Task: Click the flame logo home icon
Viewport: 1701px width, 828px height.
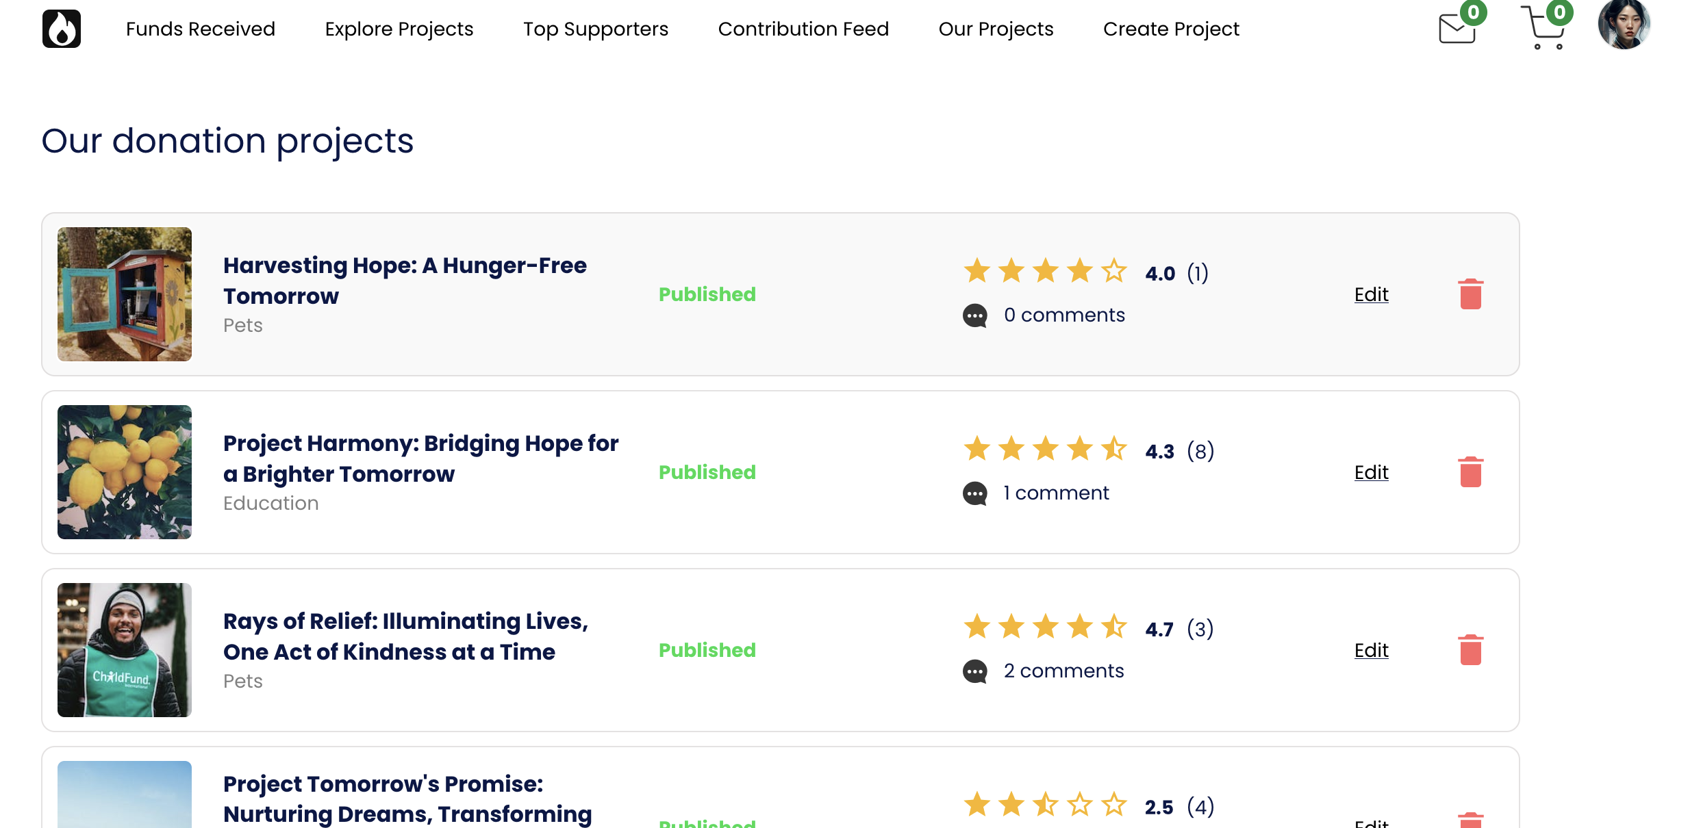Action: [62, 29]
